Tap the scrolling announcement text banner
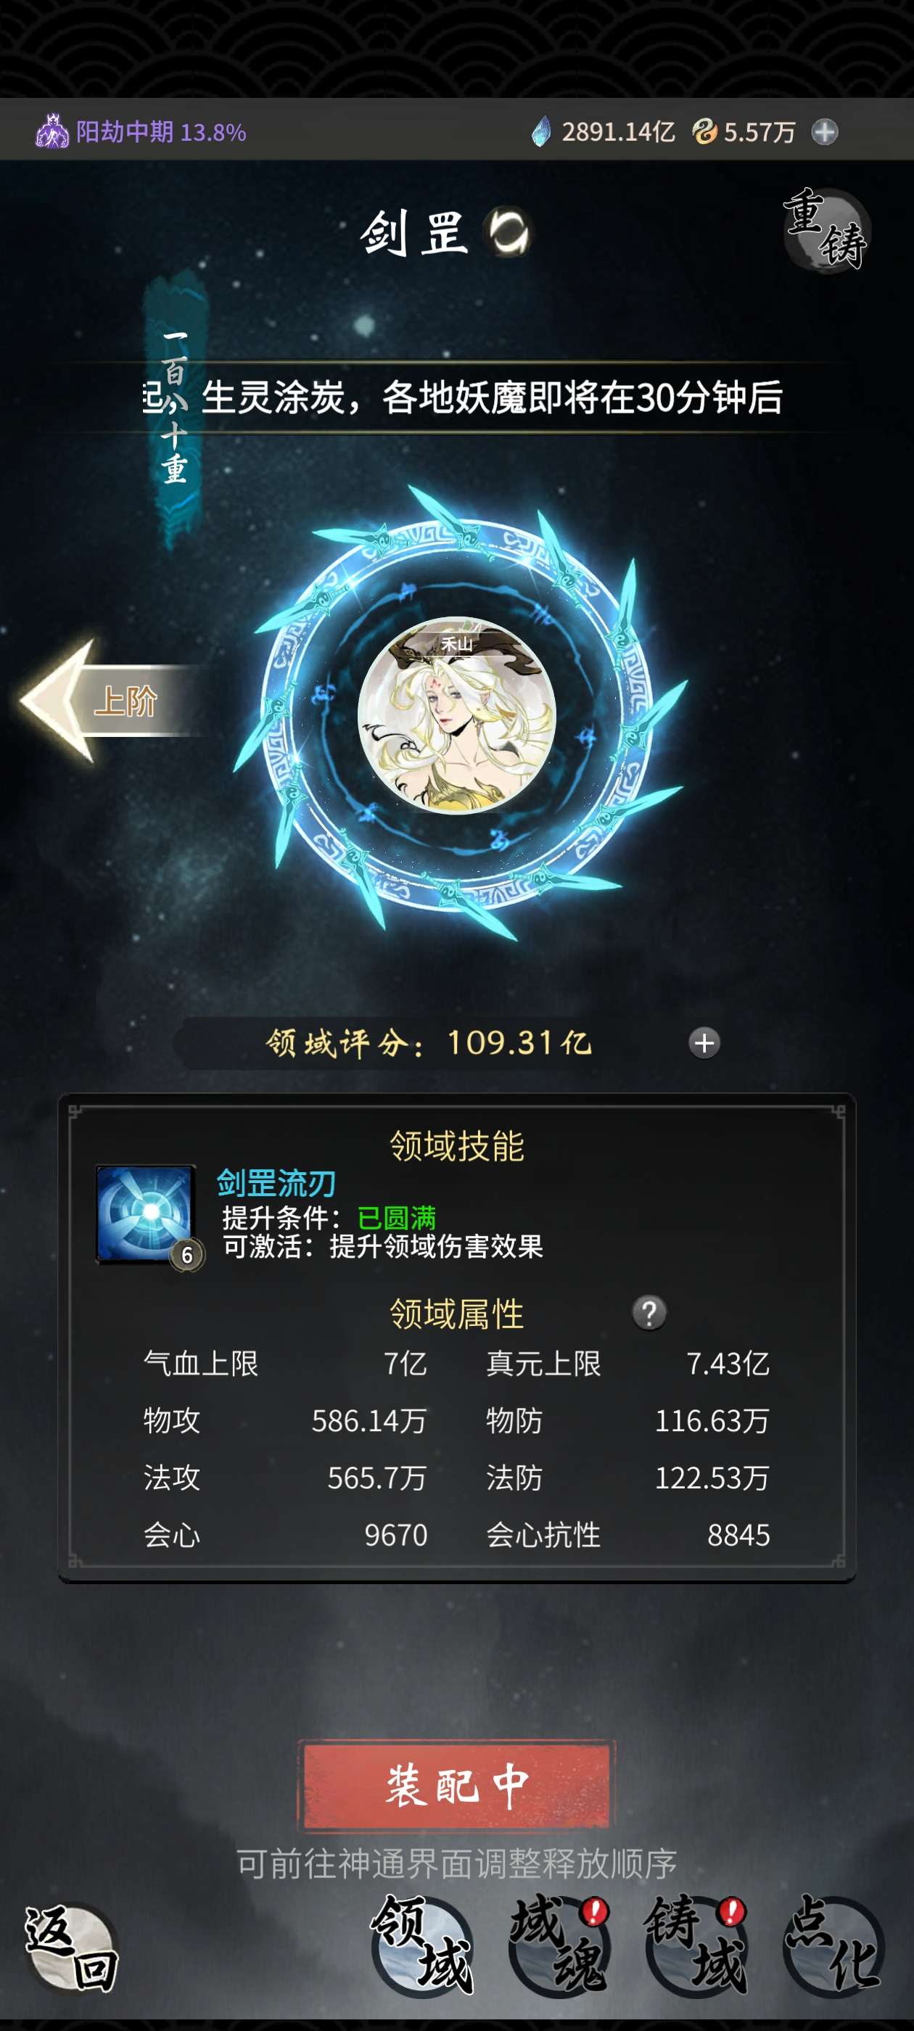The height and width of the screenshot is (2031, 914). [x=462, y=397]
